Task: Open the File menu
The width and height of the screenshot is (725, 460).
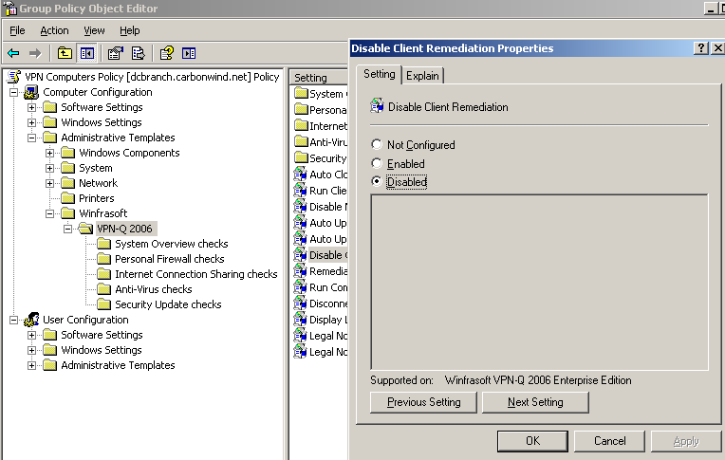Action: (17, 30)
